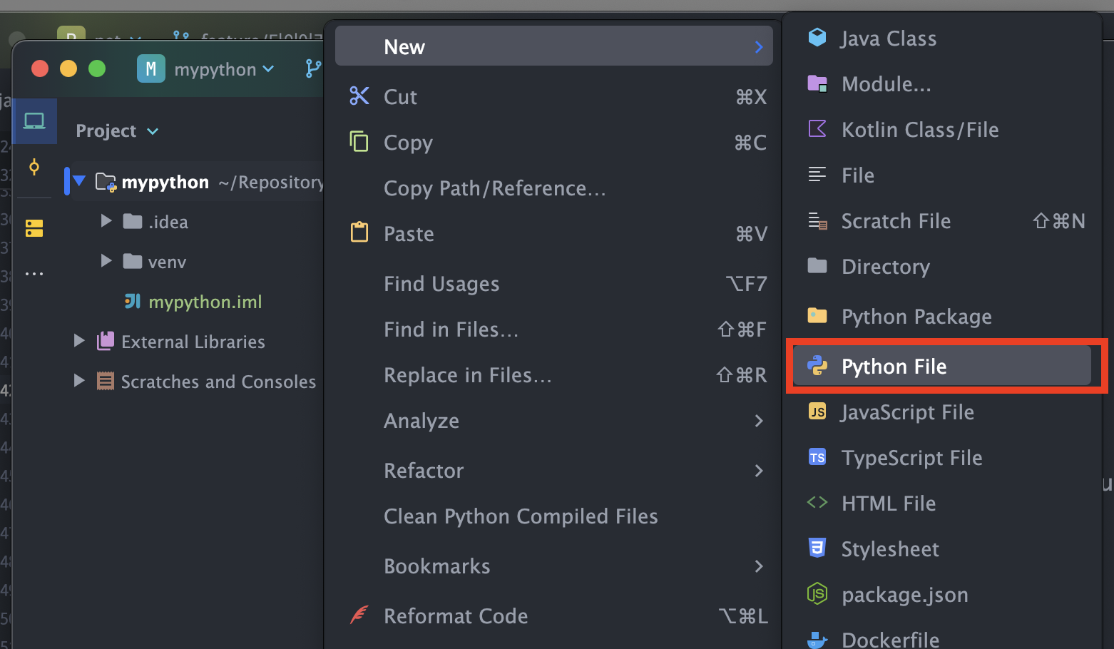This screenshot has width=1114, height=649.
Task: Click the Module… folder icon
Action: 817,83
